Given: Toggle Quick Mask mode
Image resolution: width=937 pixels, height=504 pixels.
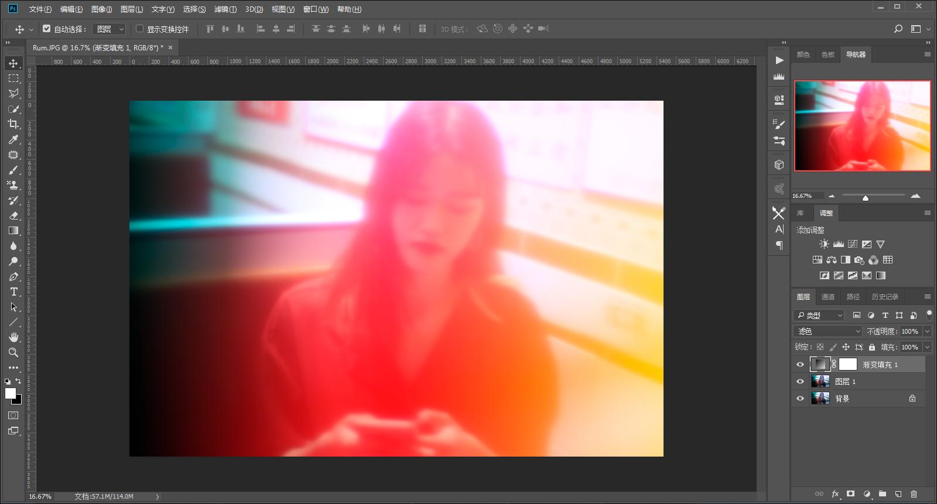Looking at the screenshot, I should click(13, 416).
